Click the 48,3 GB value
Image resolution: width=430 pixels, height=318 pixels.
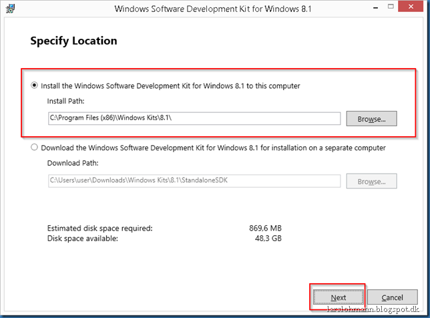(x=268, y=238)
